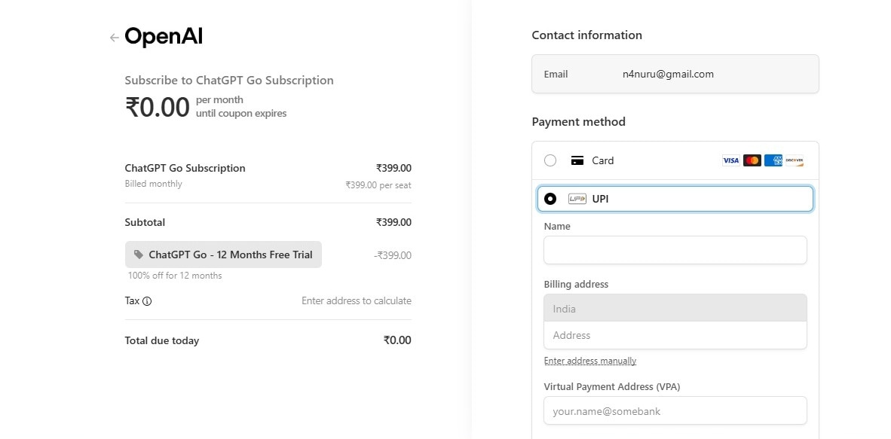
Task: Click the Mastercard logo
Action: tap(752, 160)
